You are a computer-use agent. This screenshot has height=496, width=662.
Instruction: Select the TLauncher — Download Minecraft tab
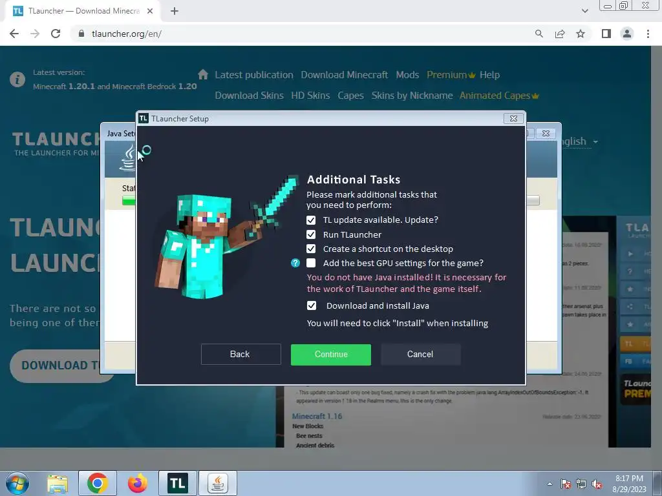pyautogui.click(x=83, y=11)
